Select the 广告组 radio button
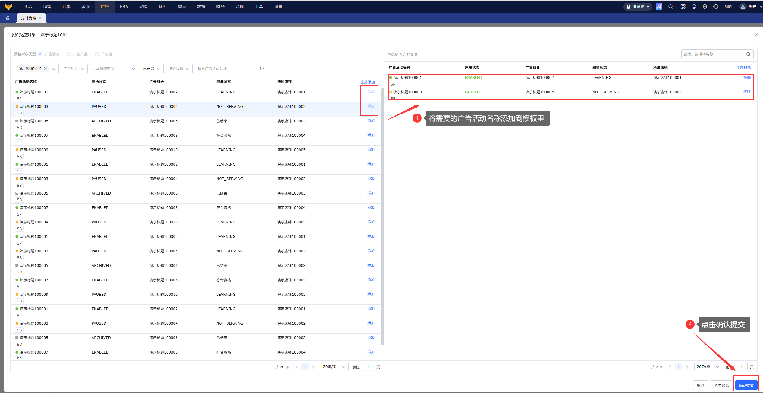 click(x=97, y=54)
